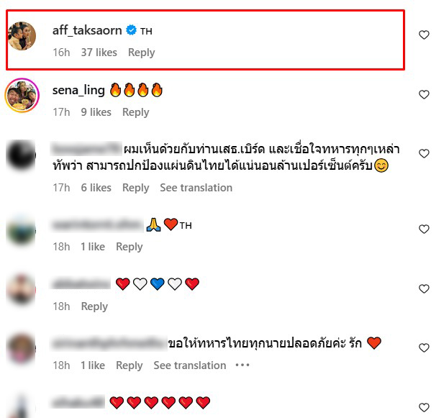Open sena_ling username link

78,91
